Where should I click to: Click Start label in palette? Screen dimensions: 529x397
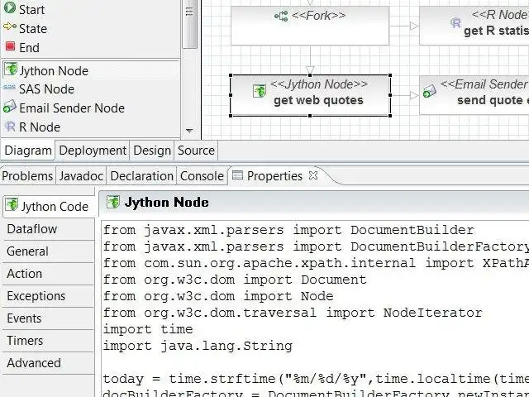[x=31, y=9]
